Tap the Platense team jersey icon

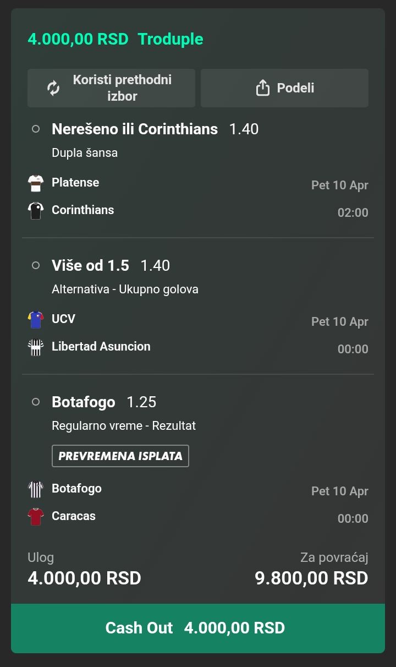point(36,183)
